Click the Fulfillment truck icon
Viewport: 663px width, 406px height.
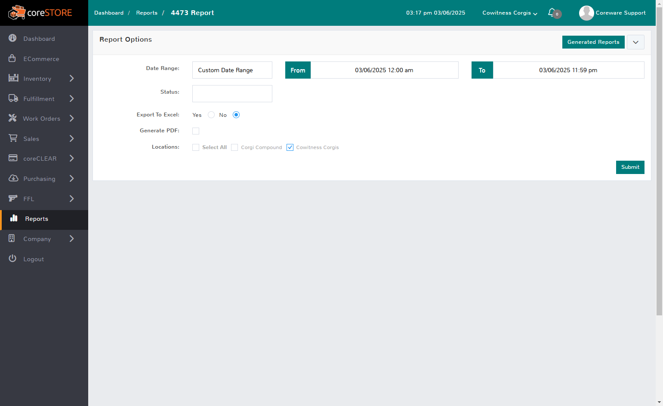click(x=13, y=98)
